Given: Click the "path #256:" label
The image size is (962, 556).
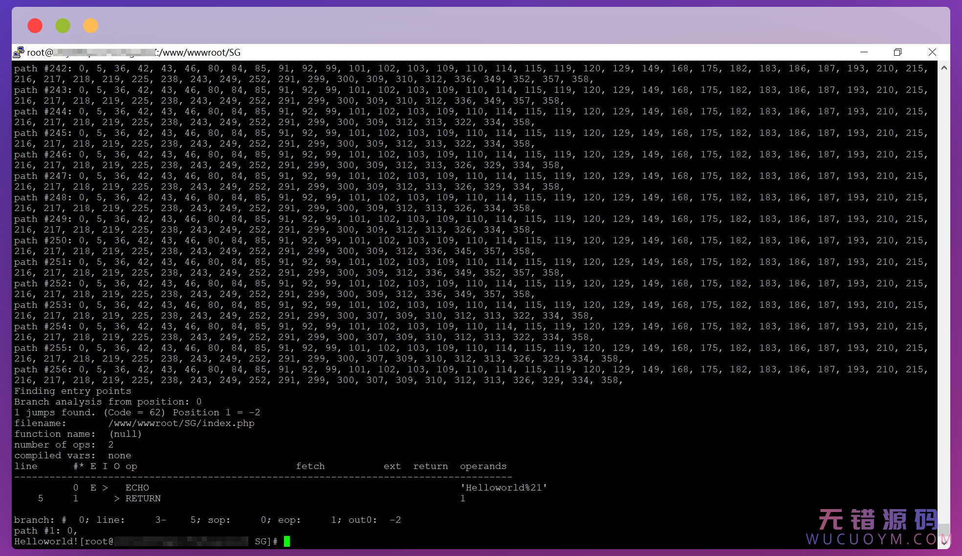Looking at the screenshot, I should 43,369.
